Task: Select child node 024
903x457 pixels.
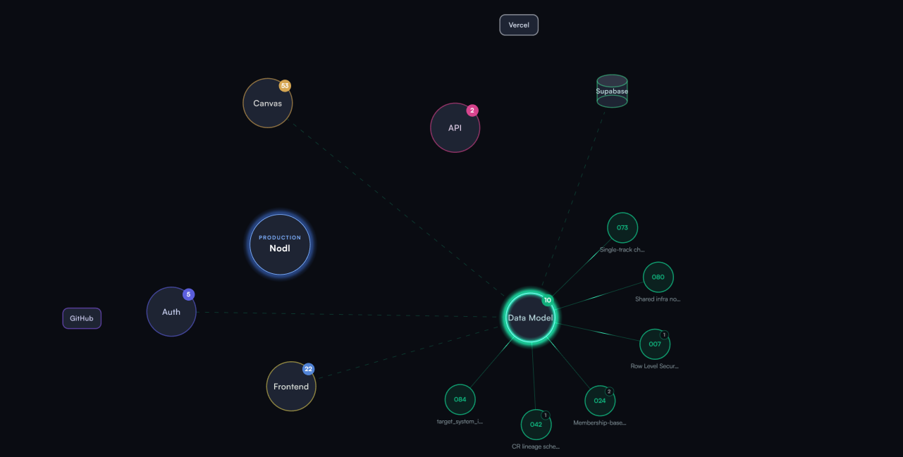Action: pyautogui.click(x=600, y=401)
